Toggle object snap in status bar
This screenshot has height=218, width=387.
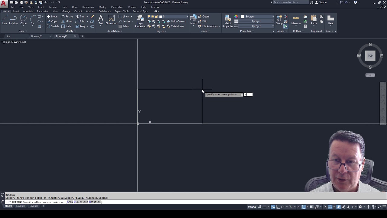[304, 207]
